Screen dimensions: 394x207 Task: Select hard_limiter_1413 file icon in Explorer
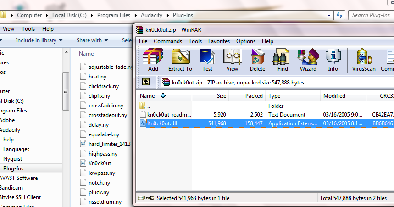tap(83, 144)
